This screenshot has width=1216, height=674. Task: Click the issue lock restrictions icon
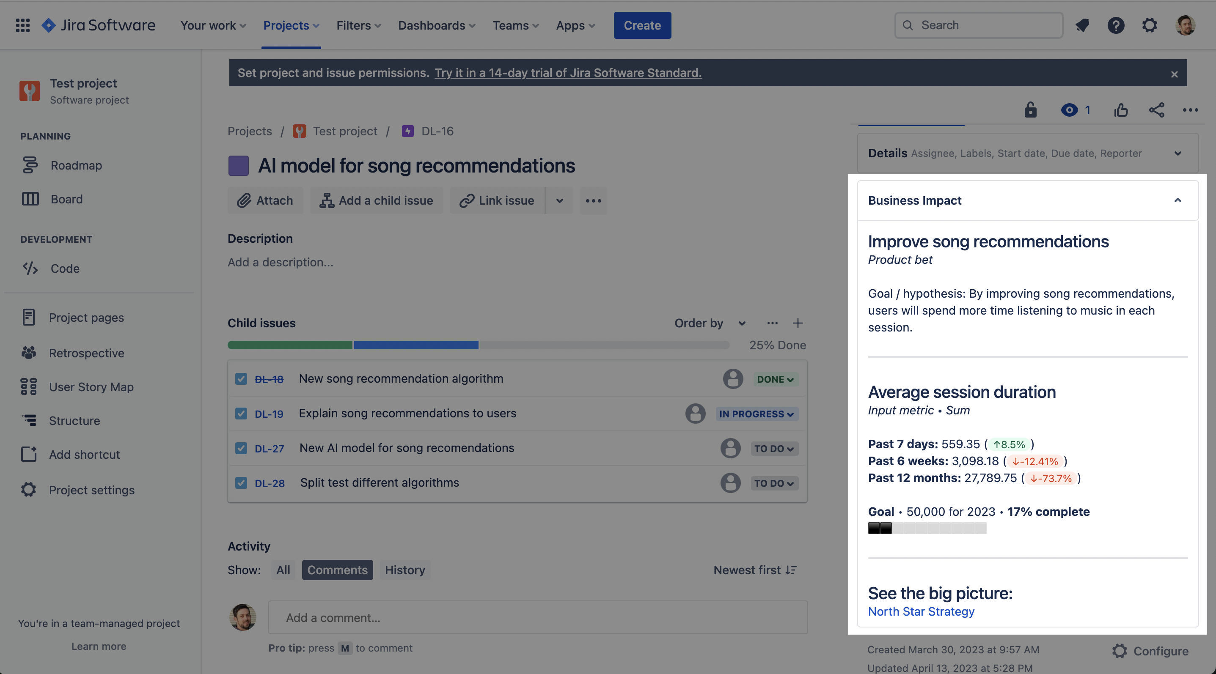pyautogui.click(x=1031, y=110)
